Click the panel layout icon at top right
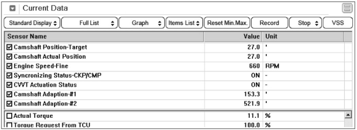357x130 pixels. [347, 8]
